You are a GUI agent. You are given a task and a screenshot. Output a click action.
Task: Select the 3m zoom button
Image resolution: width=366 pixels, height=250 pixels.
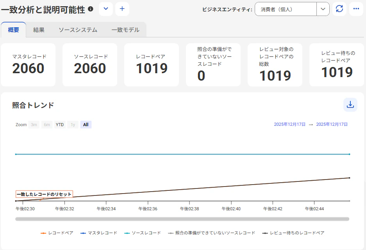pyautogui.click(x=34, y=125)
